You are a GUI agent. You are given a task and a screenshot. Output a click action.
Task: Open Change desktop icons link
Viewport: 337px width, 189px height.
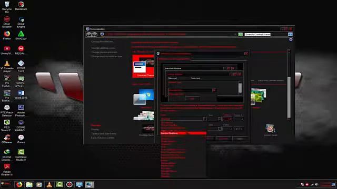click(103, 48)
